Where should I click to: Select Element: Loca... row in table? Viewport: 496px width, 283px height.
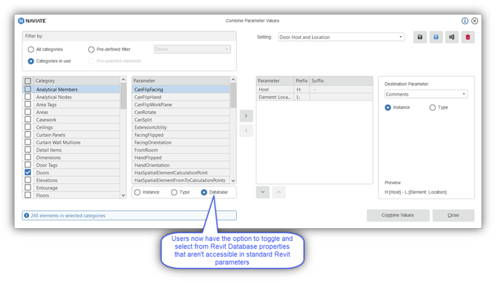[x=315, y=97]
